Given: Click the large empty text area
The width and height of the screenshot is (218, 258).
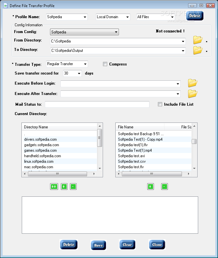Looking at the screenshot, I should (110, 215).
